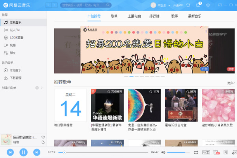Open the 招募200名 Japanese banner
This screenshot has height=158, width=237.
pos(144,50)
